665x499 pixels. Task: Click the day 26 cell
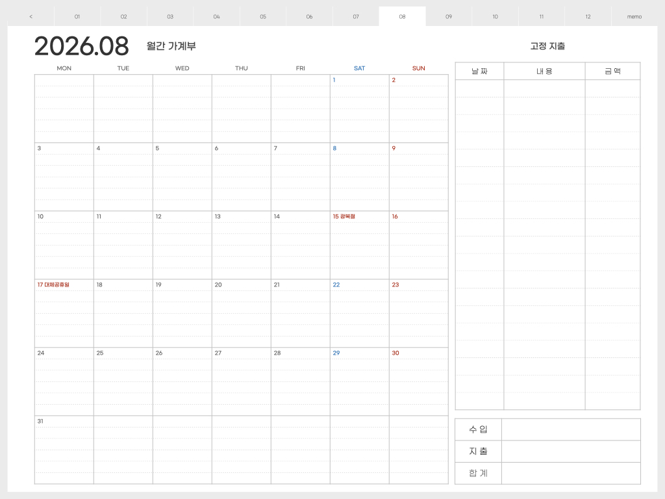[x=182, y=382]
